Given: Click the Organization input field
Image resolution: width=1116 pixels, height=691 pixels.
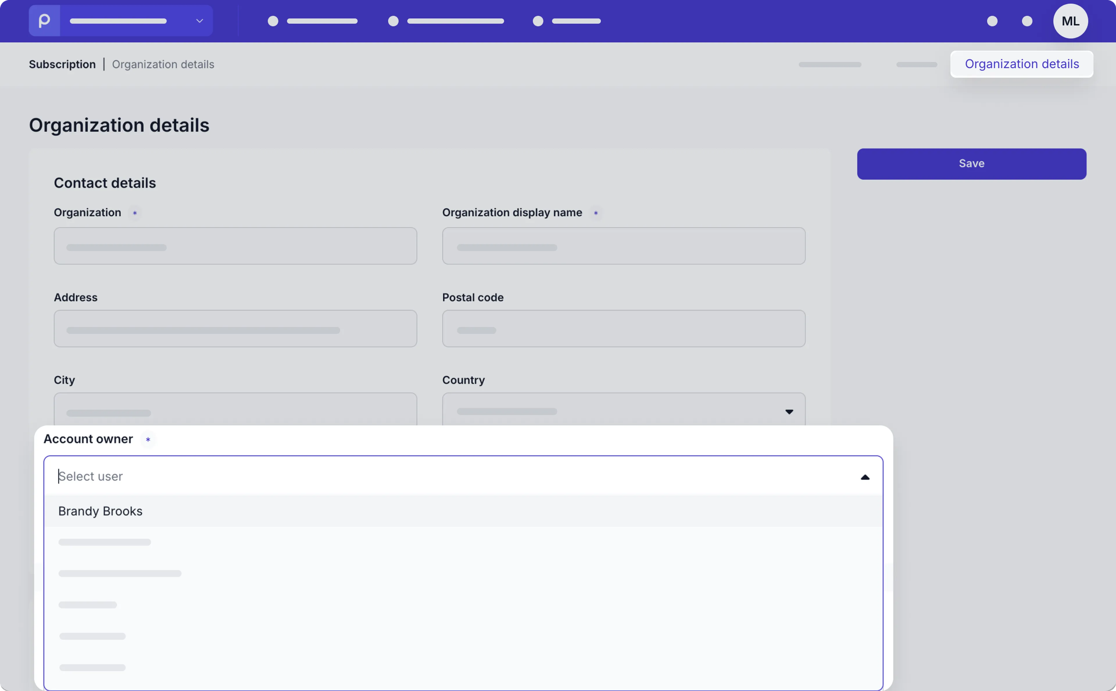Looking at the screenshot, I should click(x=235, y=246).
